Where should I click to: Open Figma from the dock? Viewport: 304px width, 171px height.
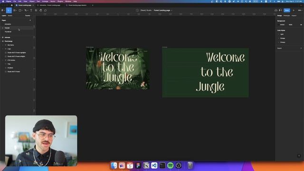tap(138, 165)
